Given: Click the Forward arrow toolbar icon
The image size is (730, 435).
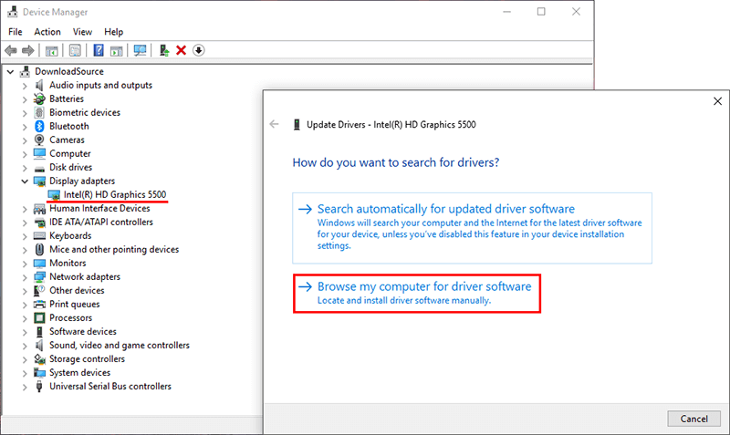Looking at the screenshot, I should [x=28, y=50].
